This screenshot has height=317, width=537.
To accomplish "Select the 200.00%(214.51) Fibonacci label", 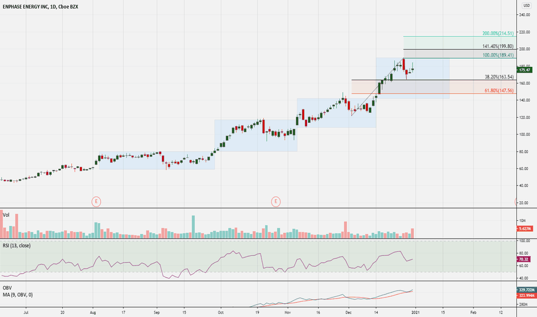I will [x=498, y=33].
